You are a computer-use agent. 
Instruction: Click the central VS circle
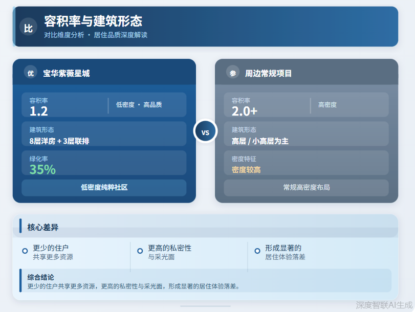205,131
